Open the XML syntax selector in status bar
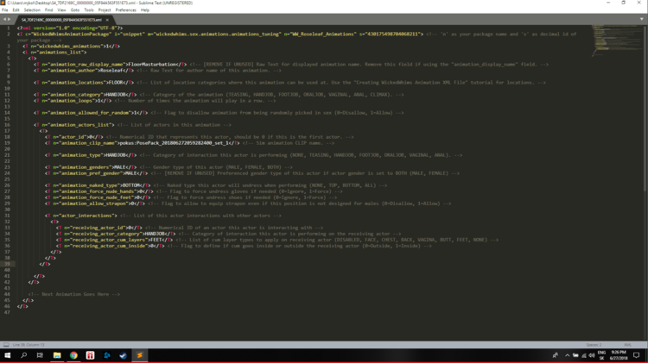Viewport: 648px width, 363px height. 628,344
